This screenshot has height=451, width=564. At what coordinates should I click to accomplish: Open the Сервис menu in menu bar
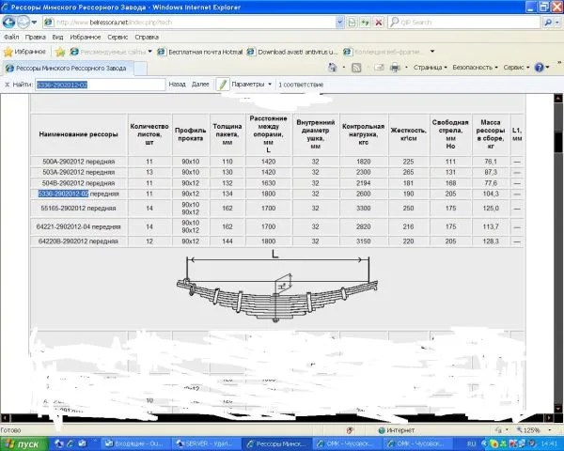[117, 37]
